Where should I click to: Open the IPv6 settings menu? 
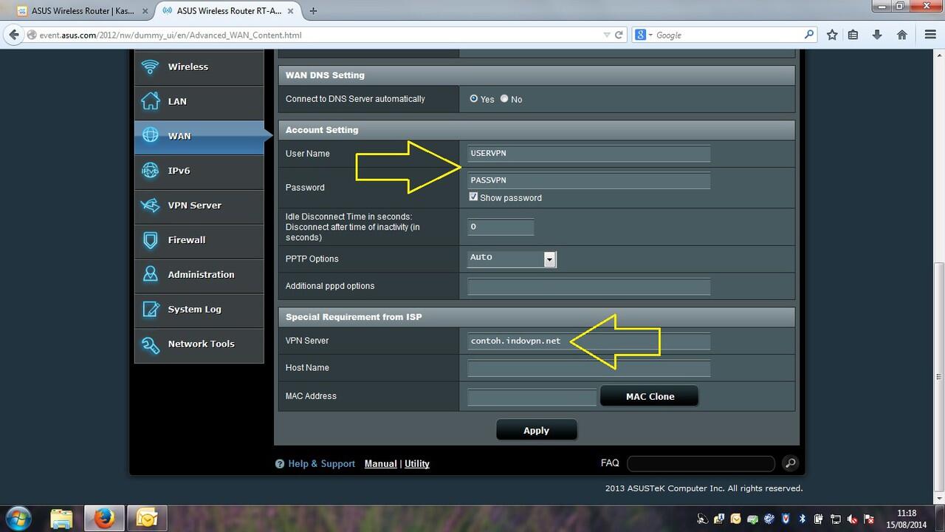tap(199, 171)
